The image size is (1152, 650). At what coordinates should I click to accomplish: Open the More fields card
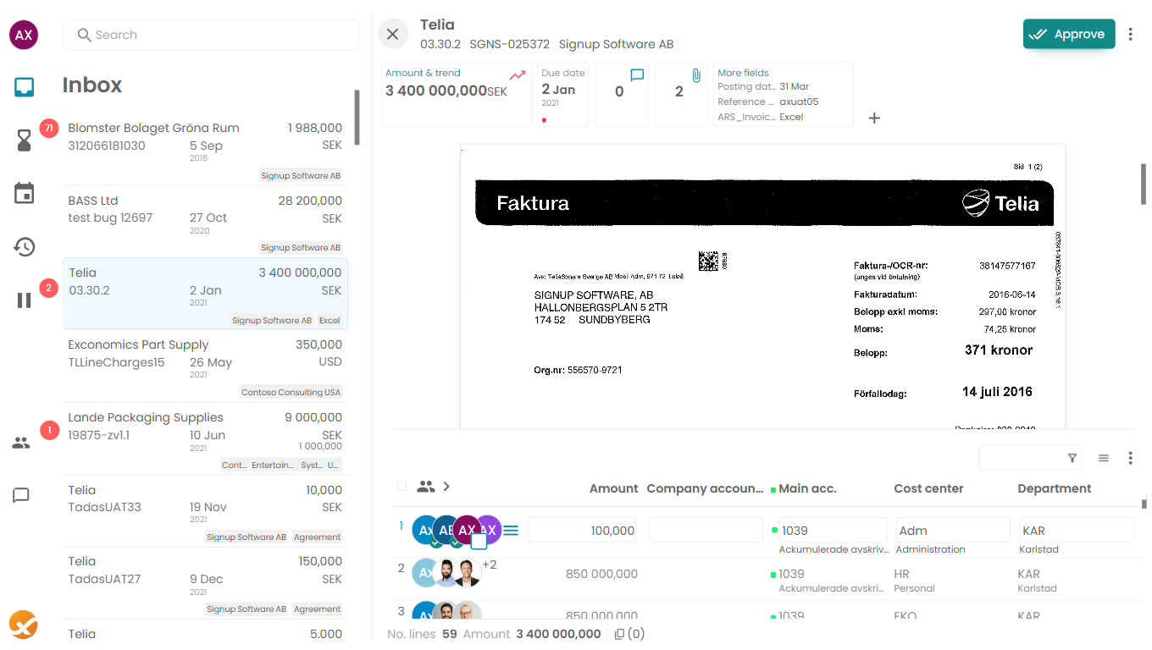pyautogui.click(x=784, y=94)
